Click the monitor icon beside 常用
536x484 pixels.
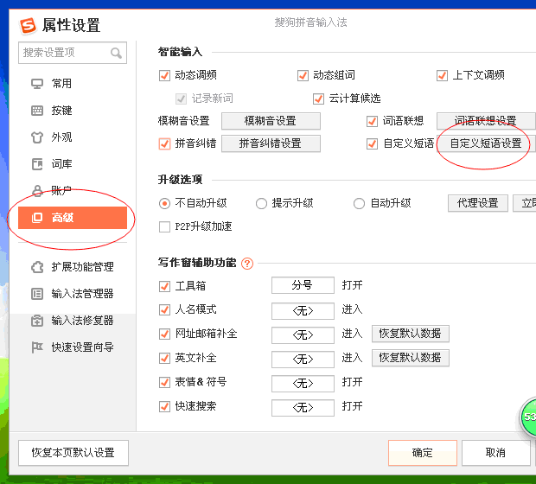click(x=37, y=84)
